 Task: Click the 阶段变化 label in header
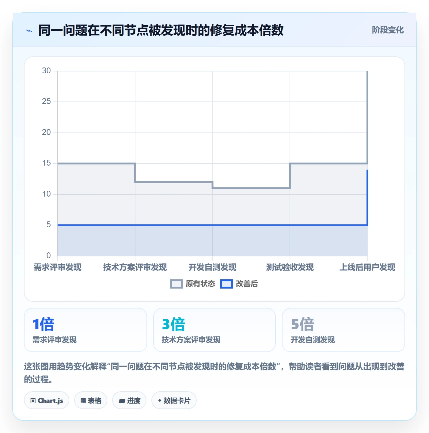(388, 30)
